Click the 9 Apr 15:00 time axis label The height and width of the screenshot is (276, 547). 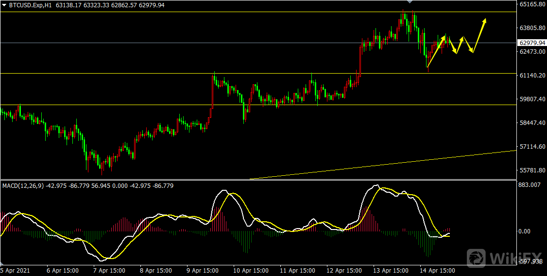[202, 270]
